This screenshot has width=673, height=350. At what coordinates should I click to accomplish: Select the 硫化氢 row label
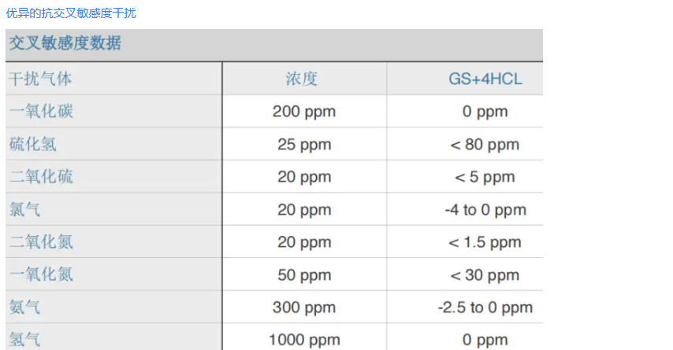click(x=33, y=145)
